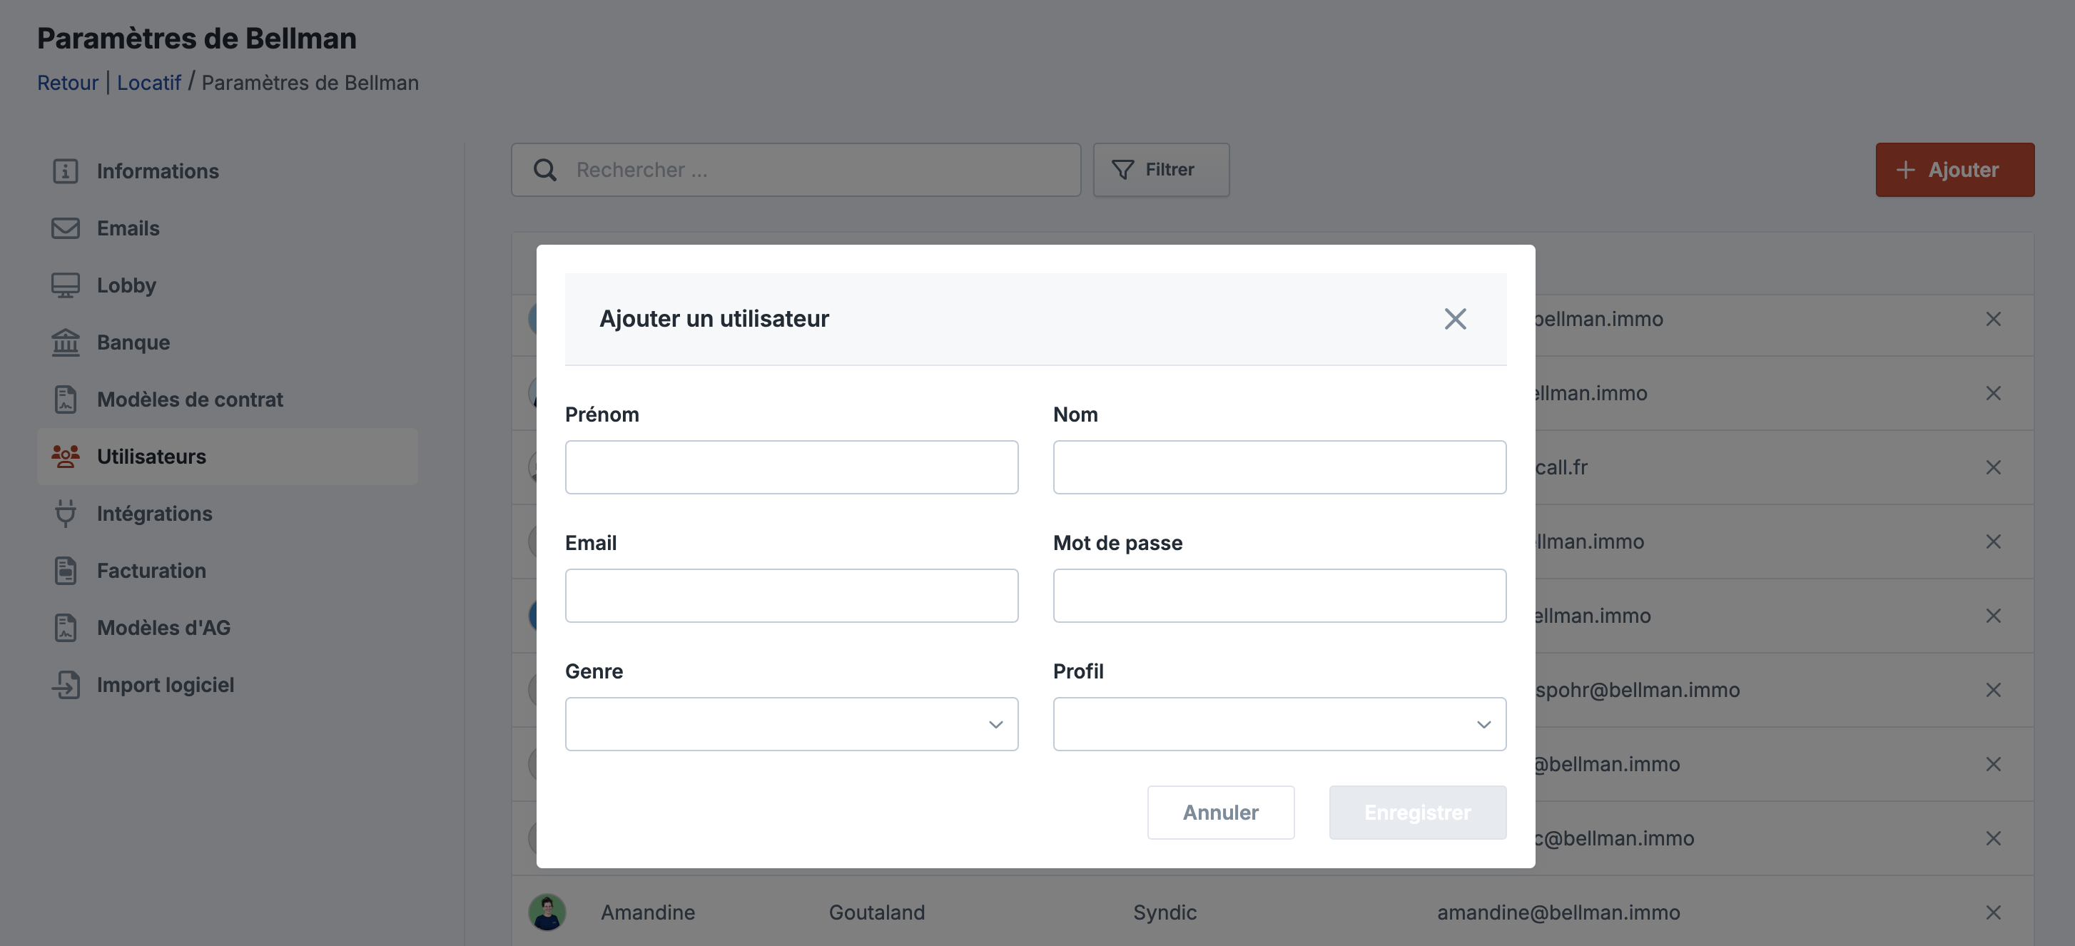The height and width of the screenshot is (946, 2075).
Task: Click the Ajouter button
Action: [1954, 170]
